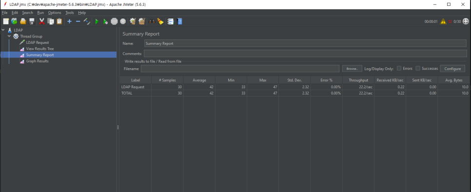
Task: Click the Avg. Bytes column header
Action: pos(454,80)
